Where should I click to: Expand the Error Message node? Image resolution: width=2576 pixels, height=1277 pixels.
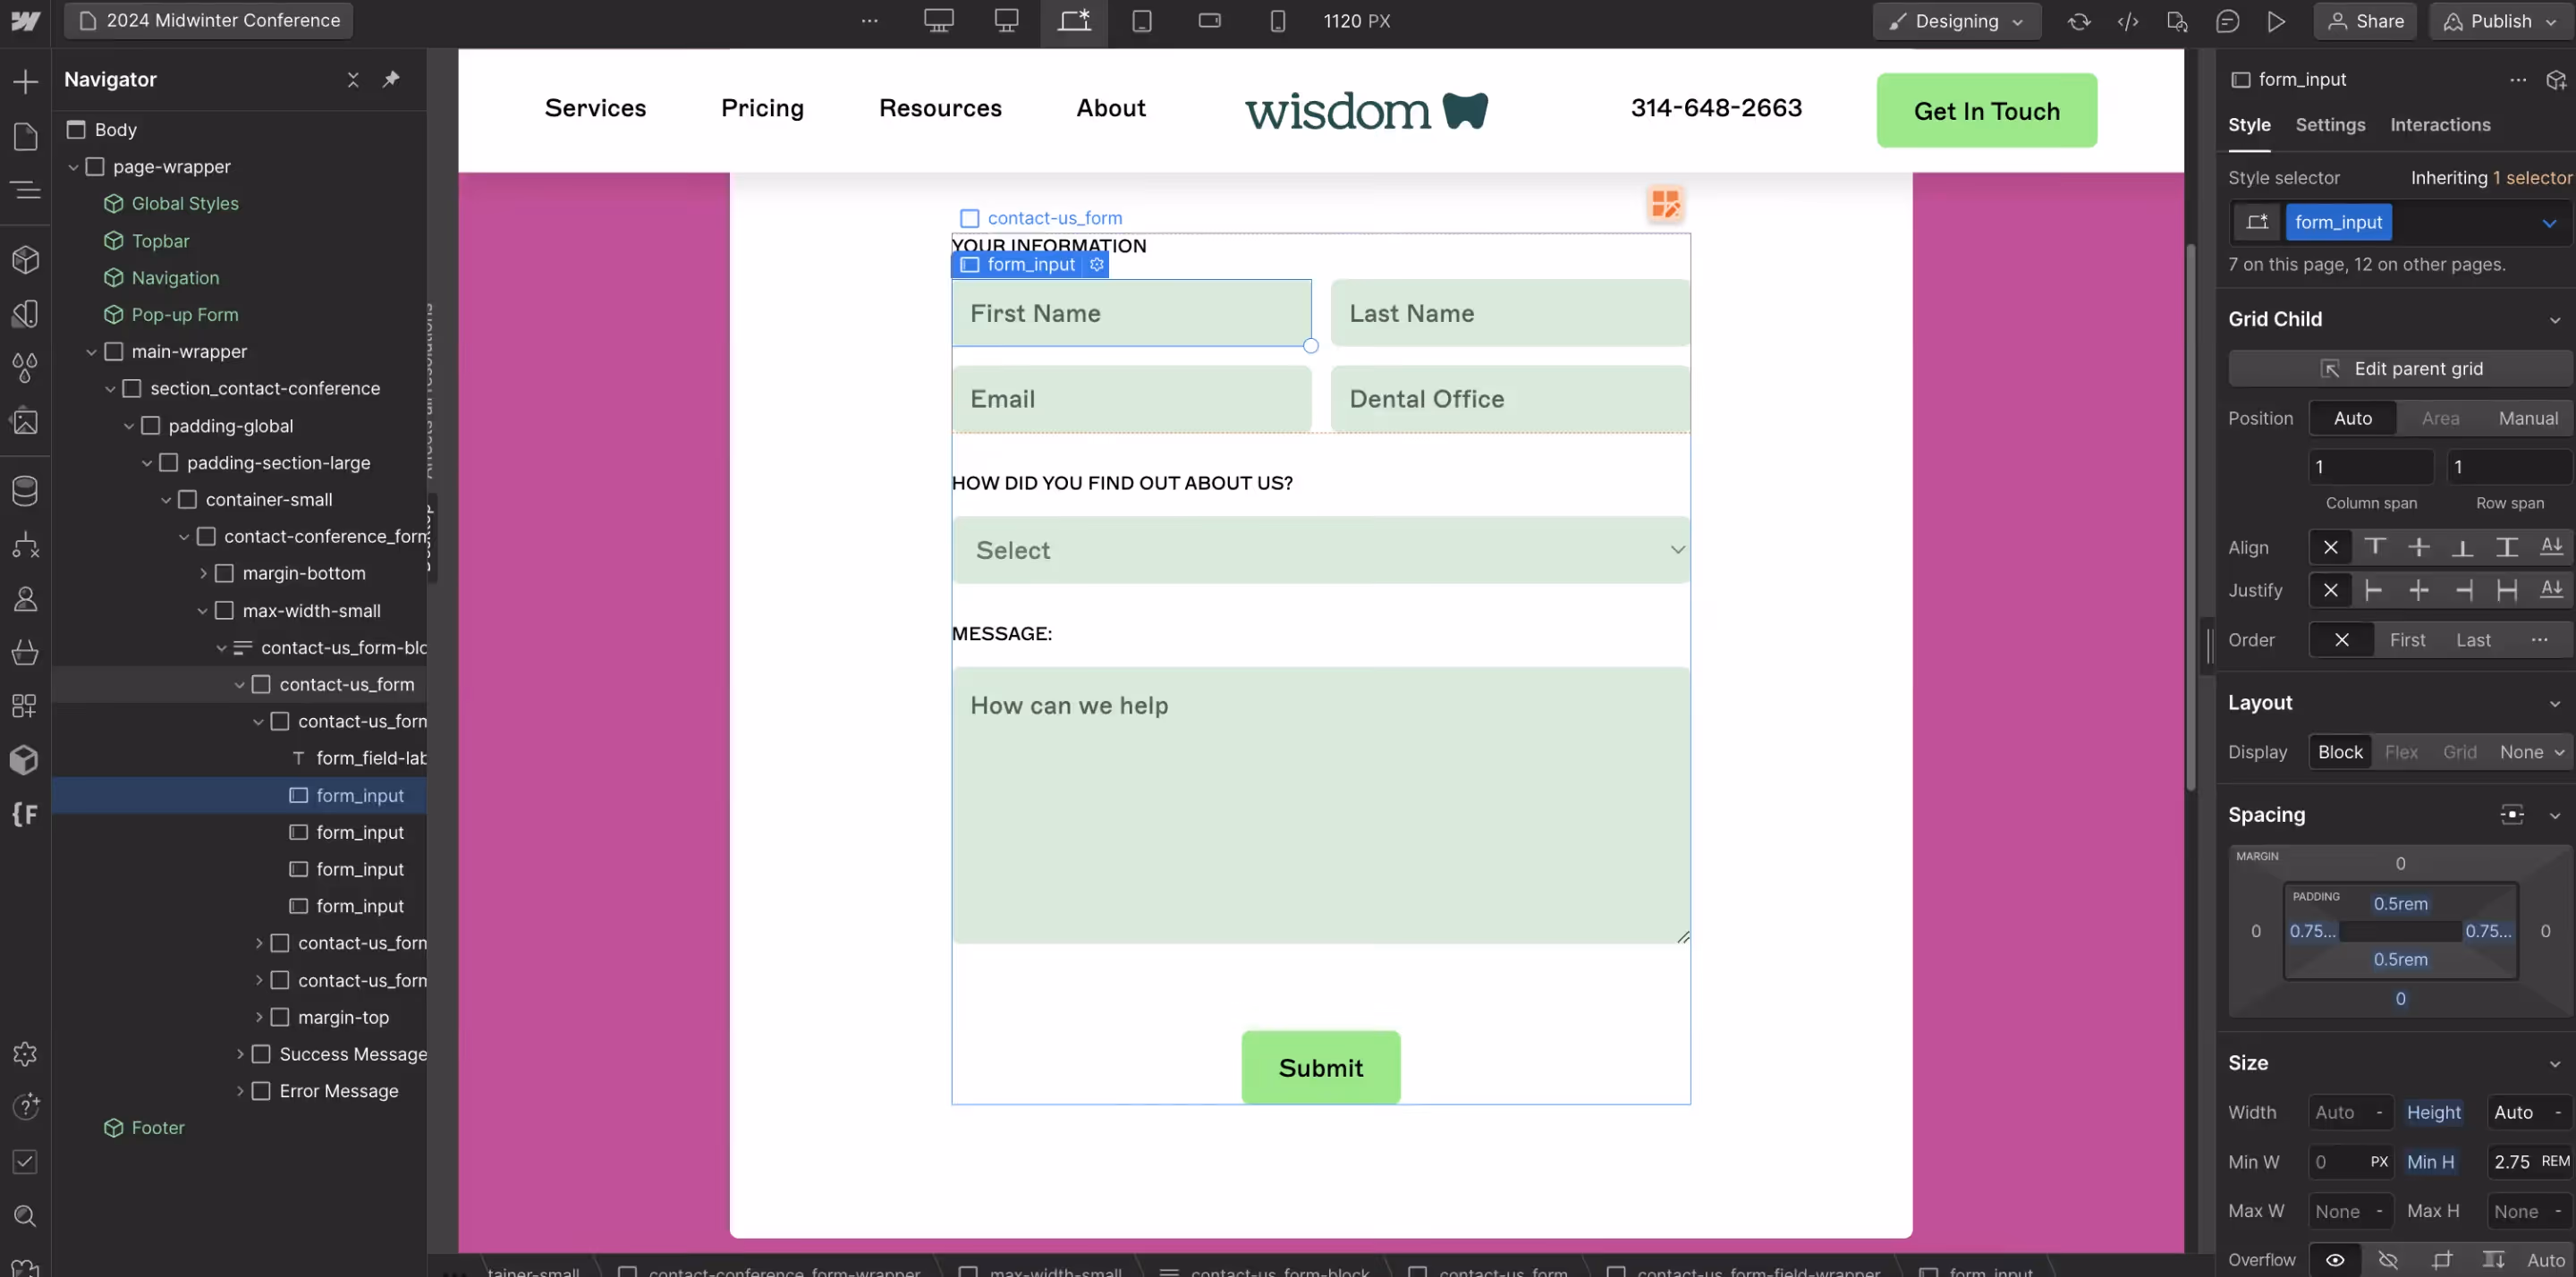click(240, 1091)
